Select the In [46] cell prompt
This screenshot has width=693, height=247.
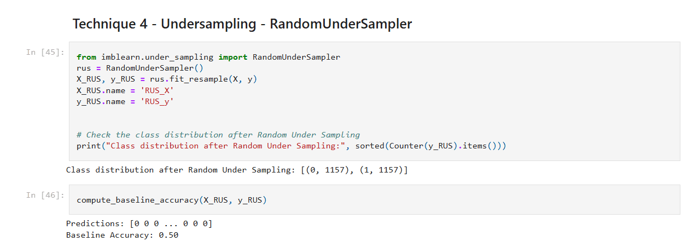coord(45,195)
